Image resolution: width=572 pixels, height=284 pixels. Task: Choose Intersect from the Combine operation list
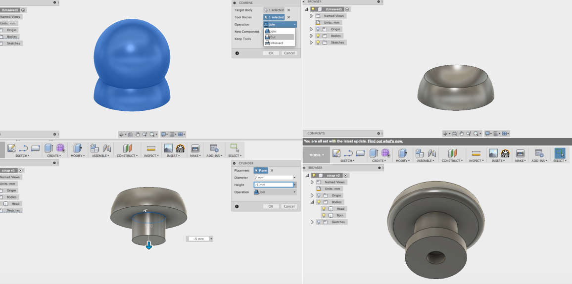point(279,43)
